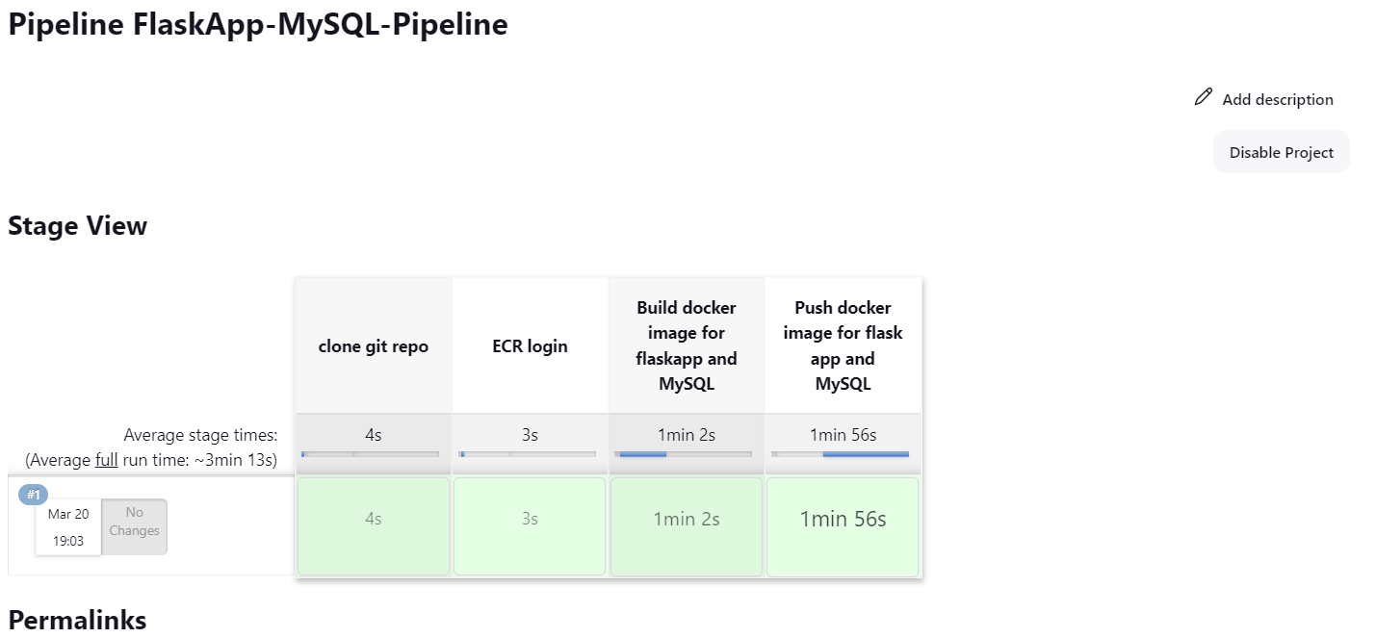Click the Disable Project button

click(x=1281, y=151)
